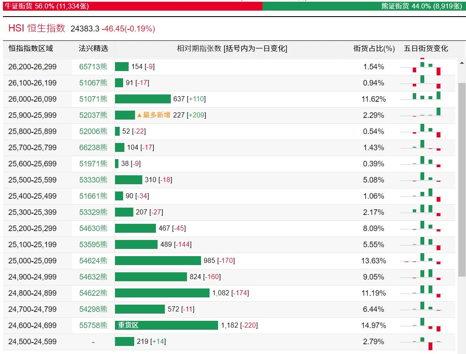
Task: Click the vertical scrollbar thumb
Action: pyautogui.click(x=462, y=179)
